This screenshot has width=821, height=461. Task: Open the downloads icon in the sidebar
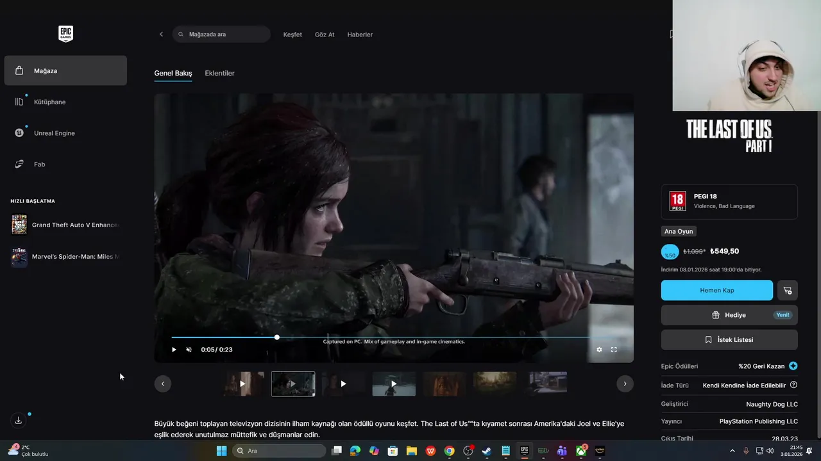(19, 420)
